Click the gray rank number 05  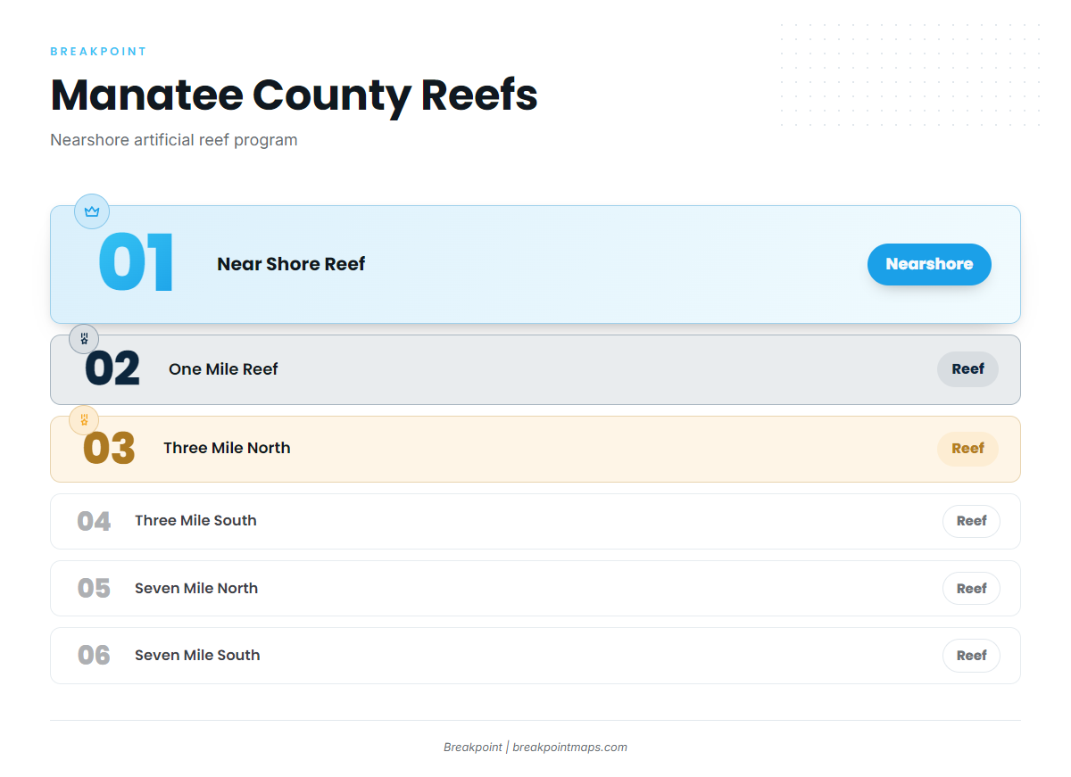pyautogui.click(x=94, y=589)
